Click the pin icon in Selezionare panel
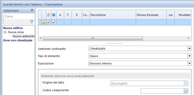Viewport: 194px width, 95px height. tap(32, 10)
